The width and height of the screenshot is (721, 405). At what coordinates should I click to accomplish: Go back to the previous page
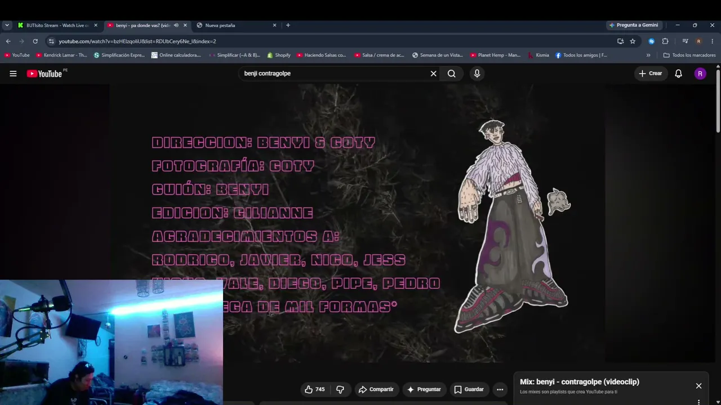coord(8,41)
